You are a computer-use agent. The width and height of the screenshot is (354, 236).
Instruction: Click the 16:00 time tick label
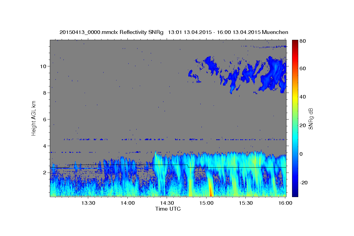285,203
